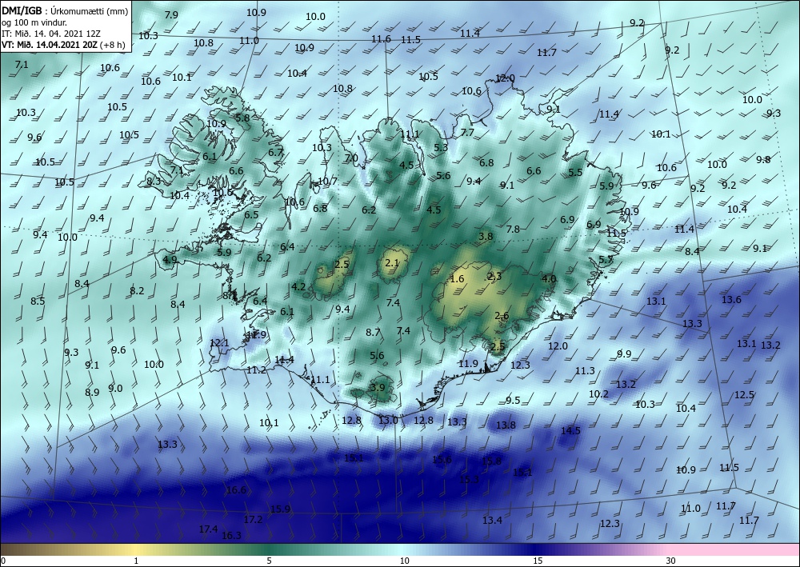Click the map value 6.7
This screenshot has width=800, height=567.
click(275, 152)
